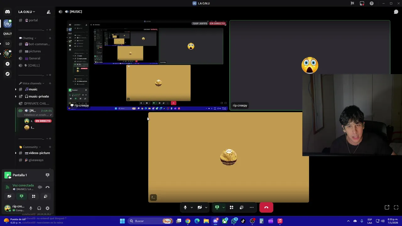
Task: Open Discord direct messages home icon
Action: coord(8,12)
